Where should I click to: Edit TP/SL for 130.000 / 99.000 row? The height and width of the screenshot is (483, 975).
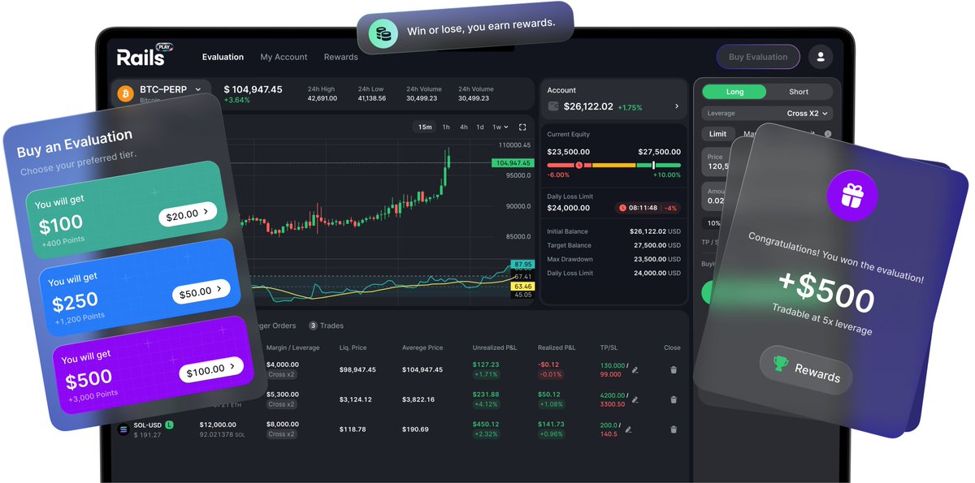635,369
